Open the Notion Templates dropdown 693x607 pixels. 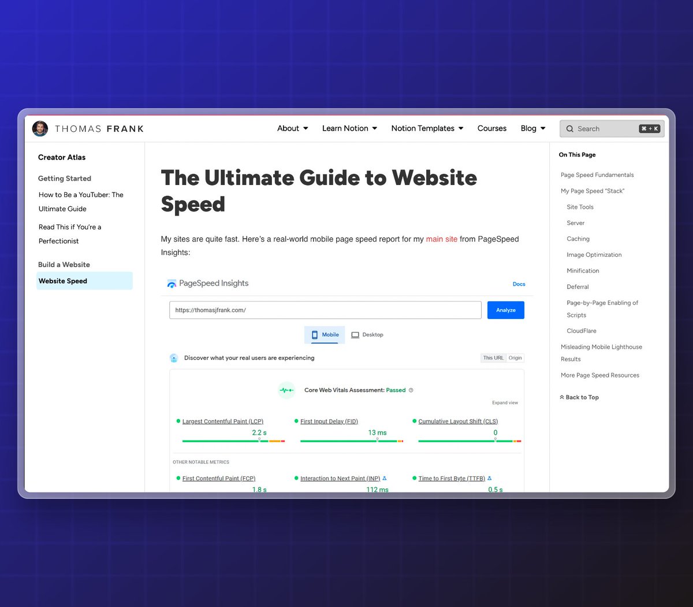(427, 128)
